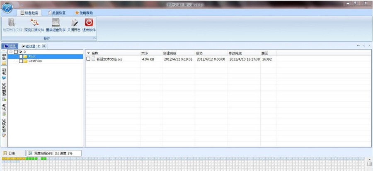Image resolution: width=373 pixels, height=171 pixels.
Task: Switch to the 数据恢复 ribbon tab
Action: 57,13
